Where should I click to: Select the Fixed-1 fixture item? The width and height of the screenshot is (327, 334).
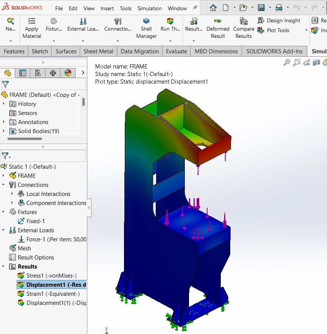[x=36, y=221]
